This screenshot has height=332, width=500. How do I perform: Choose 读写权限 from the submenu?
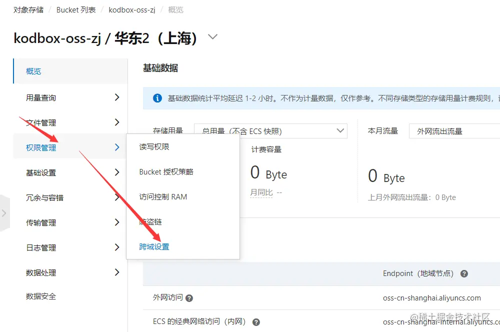(154, 146)
